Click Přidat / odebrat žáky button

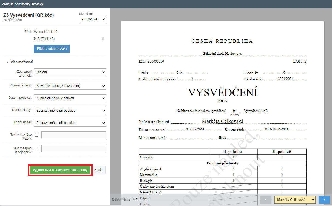52,49
